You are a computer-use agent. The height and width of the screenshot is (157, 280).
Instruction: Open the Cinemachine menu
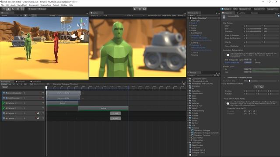click(45, 5)
